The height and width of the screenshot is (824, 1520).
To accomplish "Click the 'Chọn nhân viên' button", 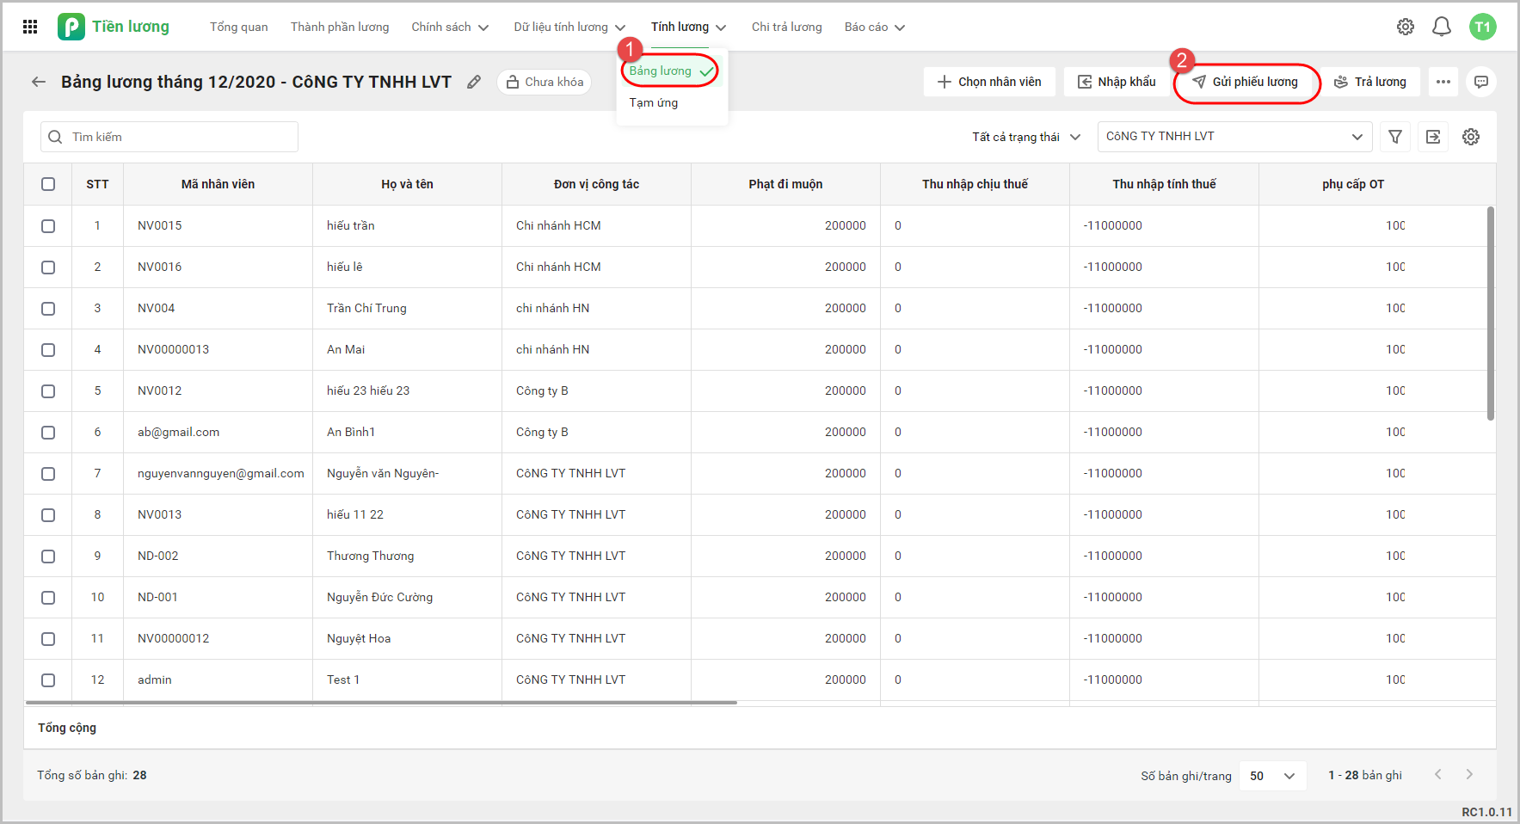I will point(989,82).
